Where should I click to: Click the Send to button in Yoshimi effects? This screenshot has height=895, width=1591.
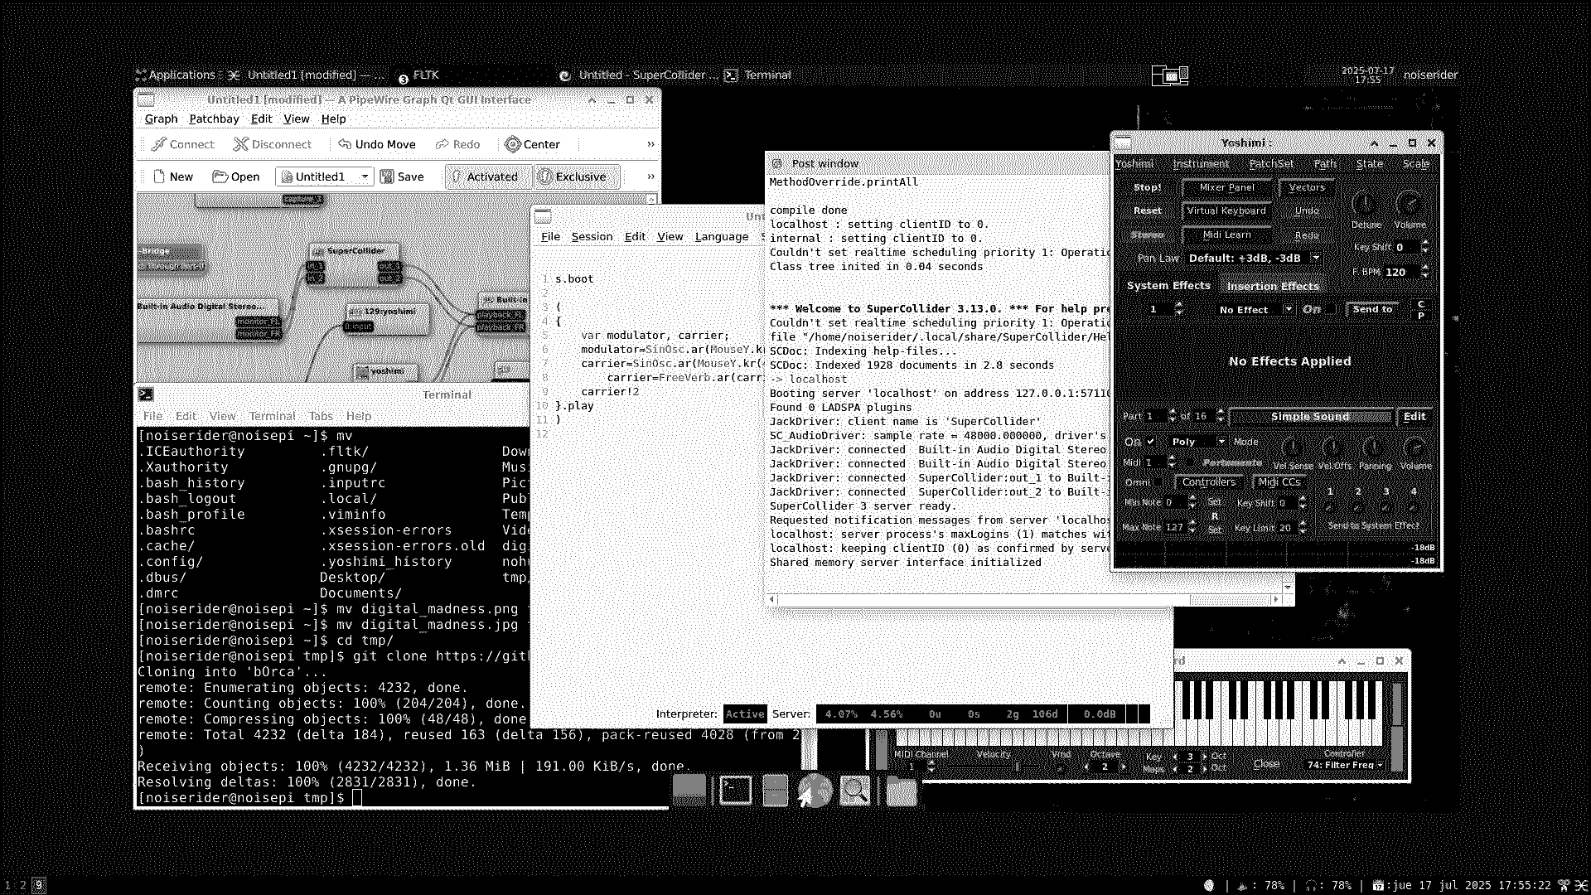[1372, 309]
